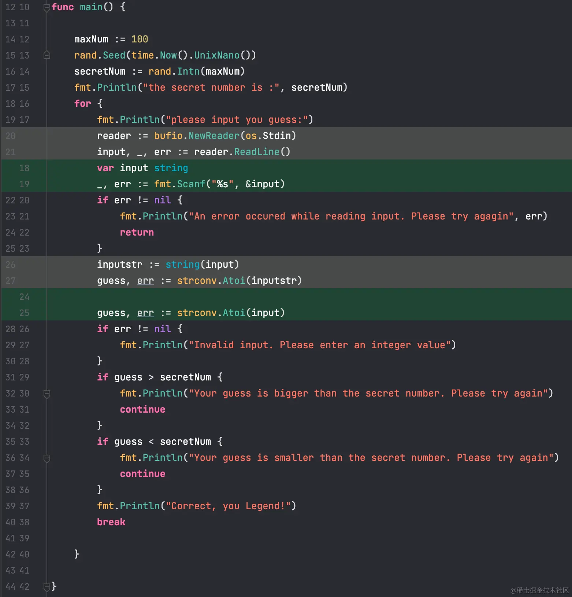The image size is (572, 597).
Task: Click 'Intn' in the secretNum assignment
Action: click(189, 71)
